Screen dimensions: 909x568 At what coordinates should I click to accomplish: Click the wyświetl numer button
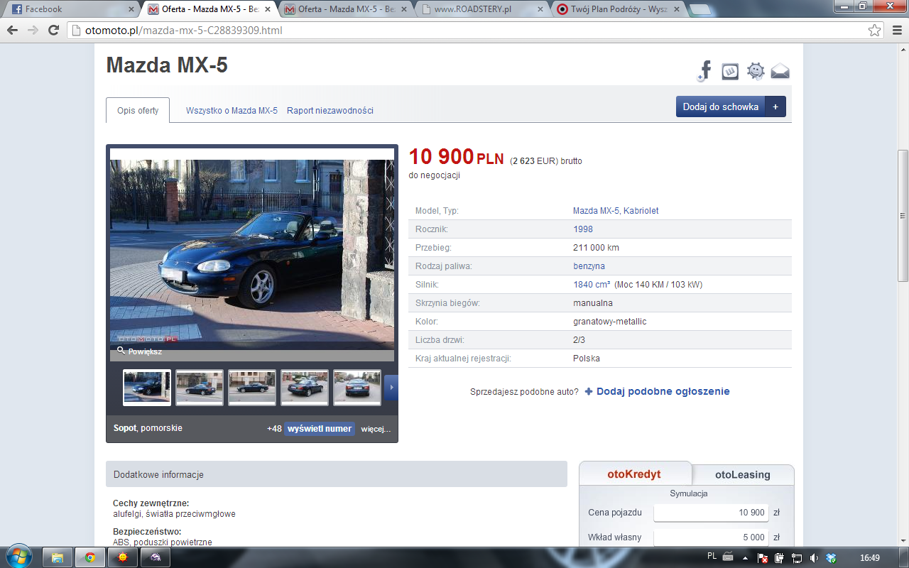tap(320, 429)
